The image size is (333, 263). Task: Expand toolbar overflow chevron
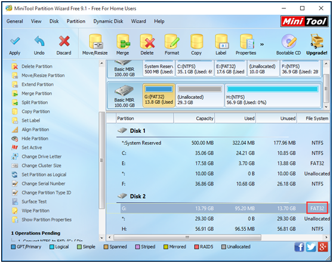(x=262, y=44)
